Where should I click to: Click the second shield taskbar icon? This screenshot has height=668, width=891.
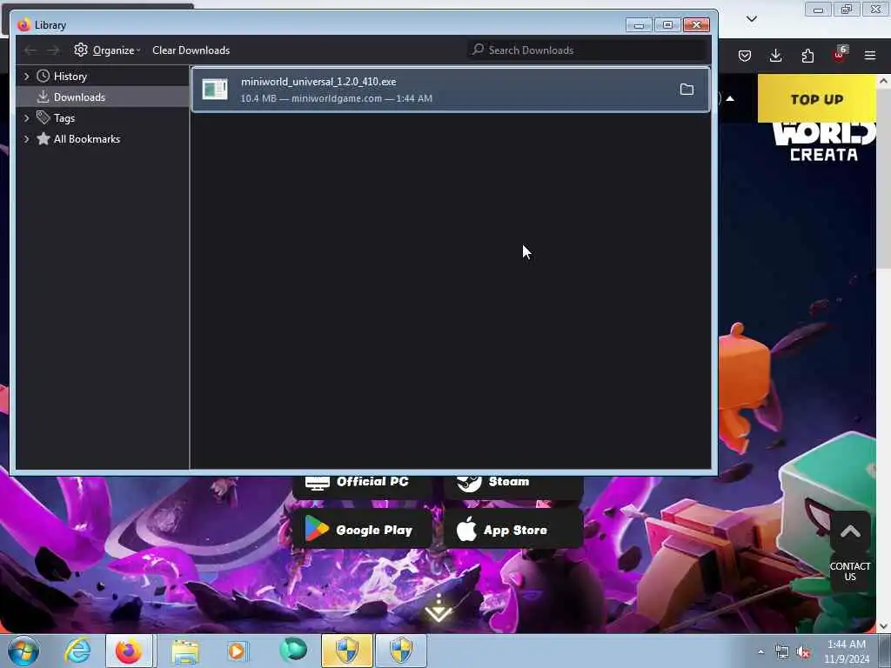pos(401,651)
